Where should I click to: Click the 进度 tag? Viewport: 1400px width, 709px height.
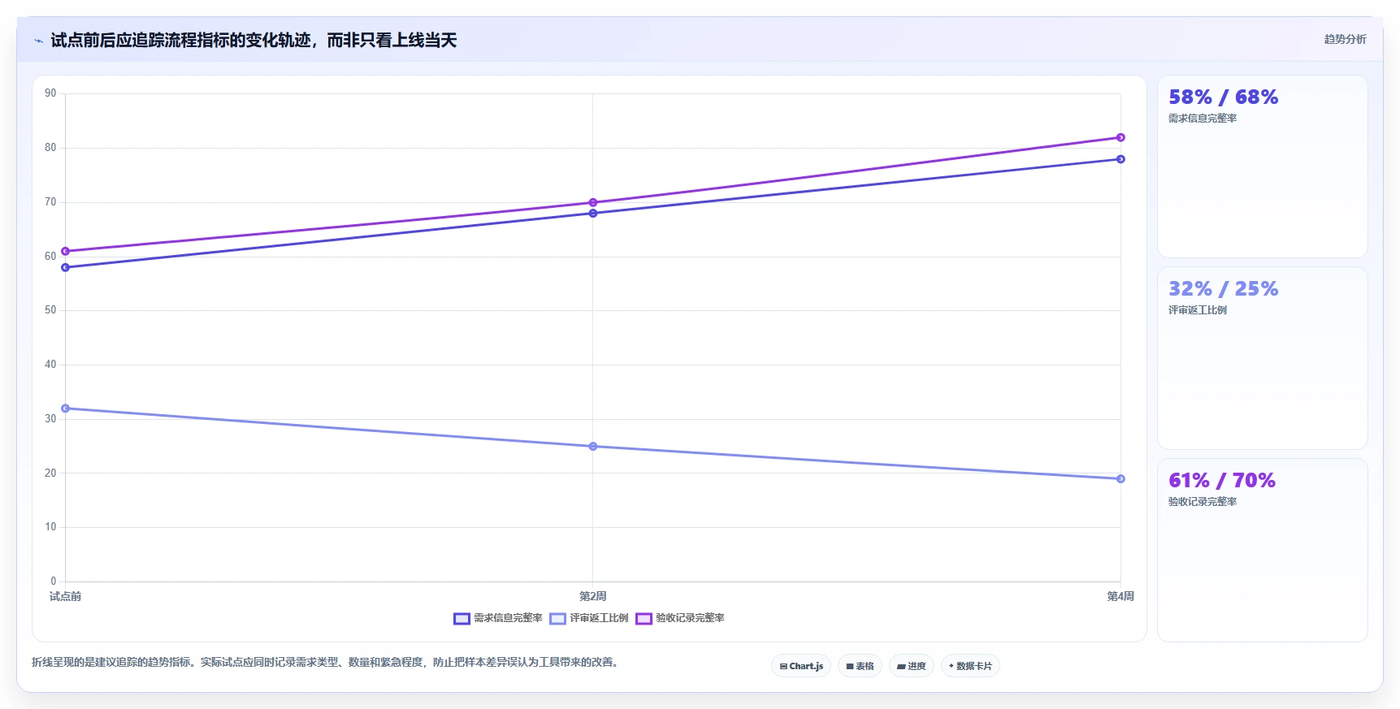coord(912,666)
